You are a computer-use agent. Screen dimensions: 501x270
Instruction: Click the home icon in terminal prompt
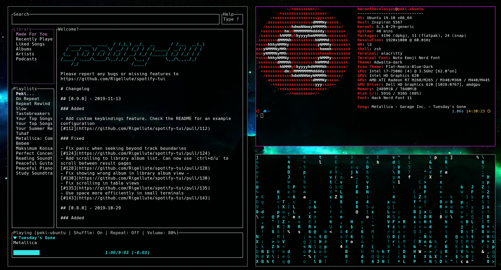265,111
